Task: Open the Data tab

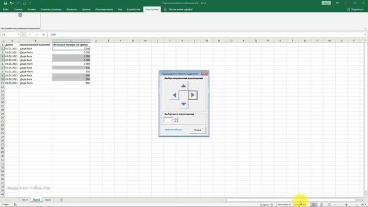Action: (86, 9)
